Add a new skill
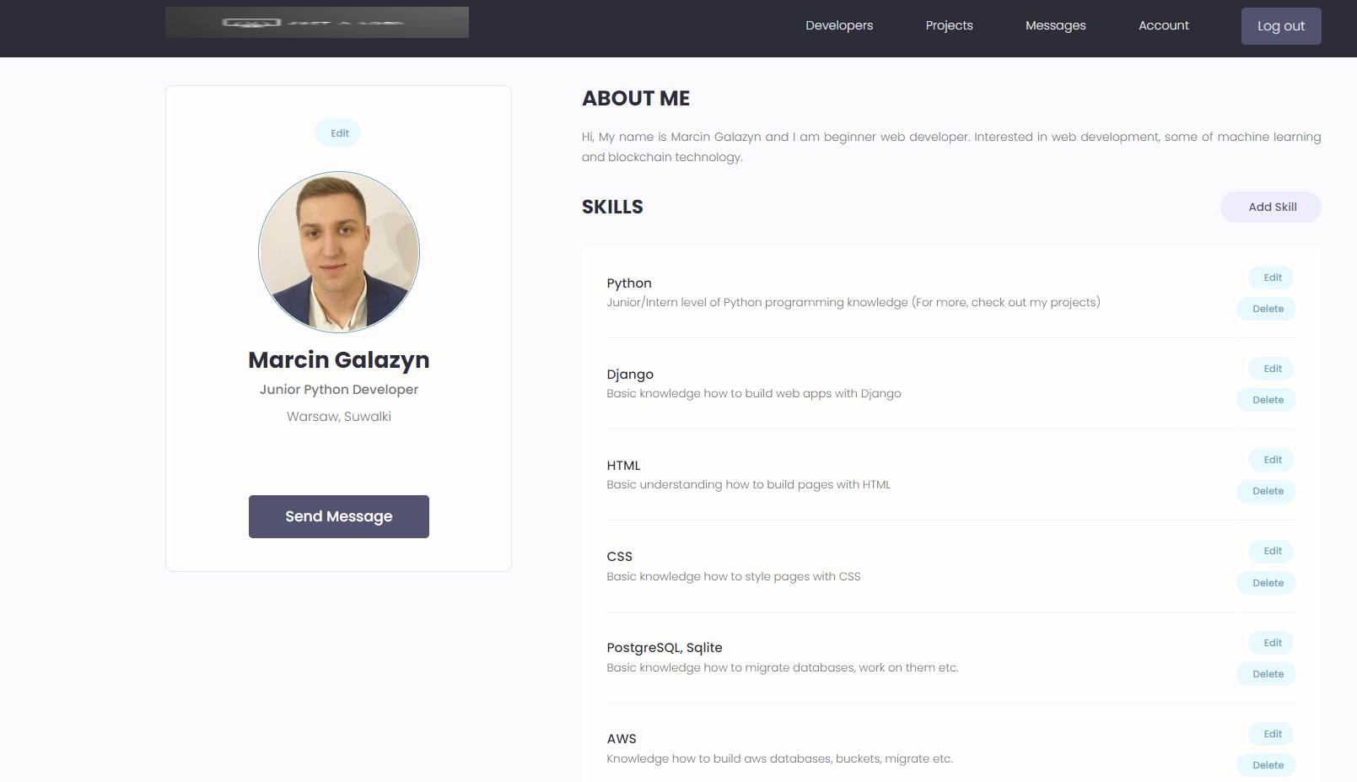Image resolution: width=1357 pixels, height=782 pixels. (1270, 207)
